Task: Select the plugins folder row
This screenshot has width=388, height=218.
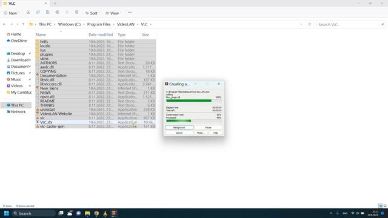Action: pos(96,54)
